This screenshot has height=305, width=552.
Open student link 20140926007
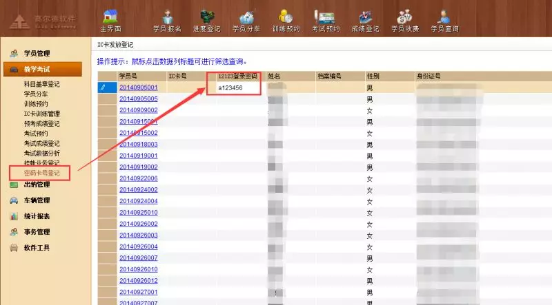(x=139, y=258)
